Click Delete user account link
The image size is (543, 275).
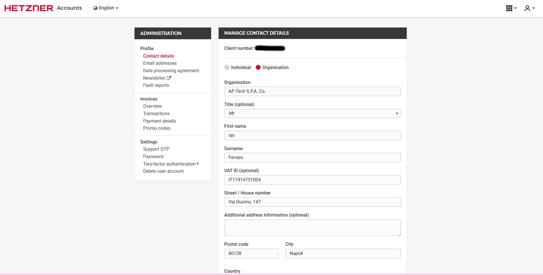[x=163, y=171]
